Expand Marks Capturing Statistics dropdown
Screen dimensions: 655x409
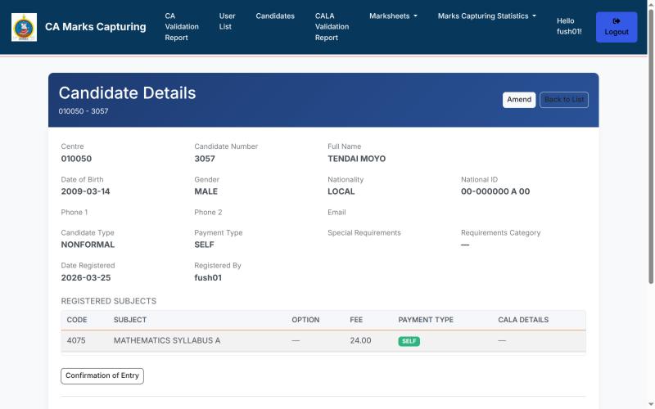(x=486, y=16)
